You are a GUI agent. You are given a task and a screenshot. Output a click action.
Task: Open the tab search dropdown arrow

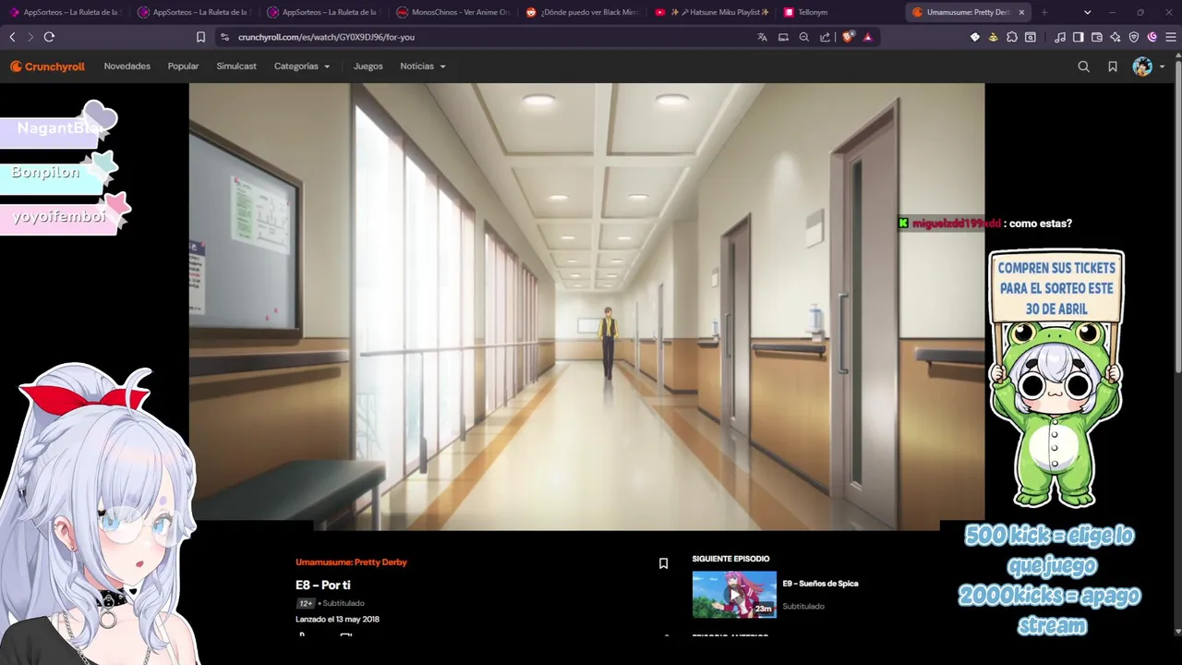[1087, 12]
